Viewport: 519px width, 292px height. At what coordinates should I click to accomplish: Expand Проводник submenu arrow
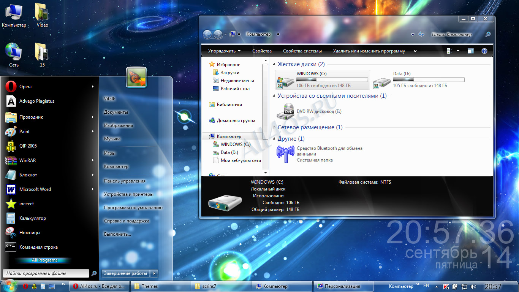92,117
